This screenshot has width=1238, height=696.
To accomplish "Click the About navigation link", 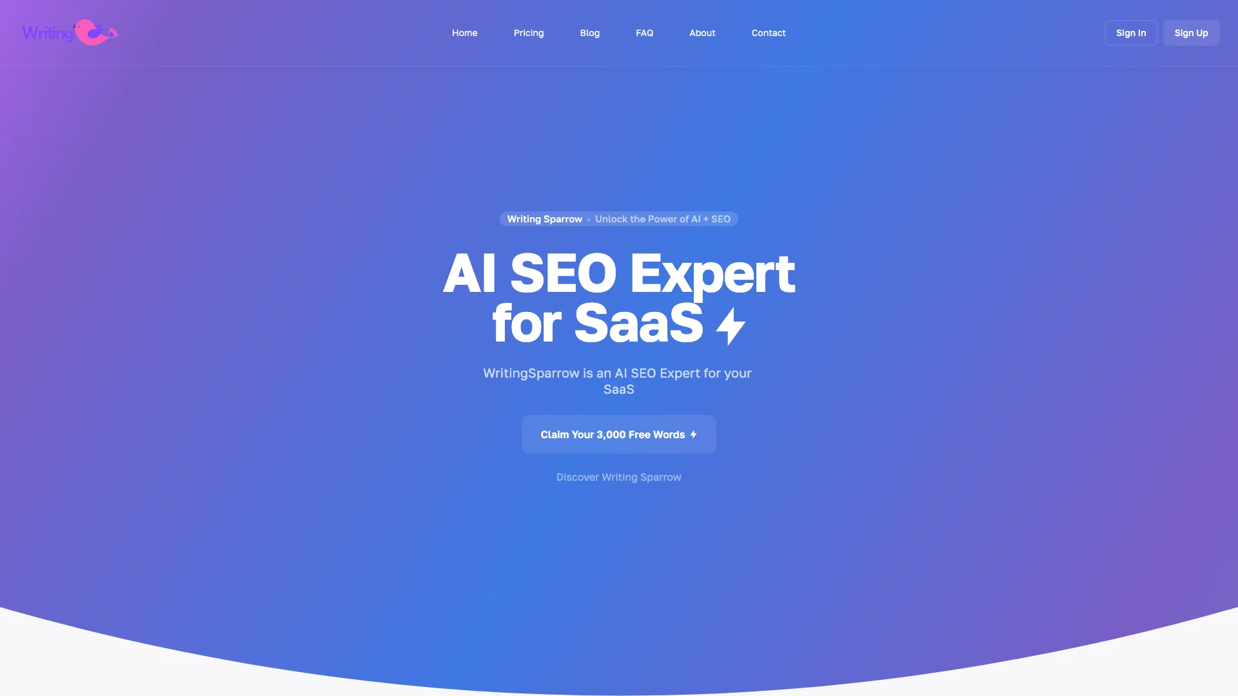I will click(x=702, y=32).
